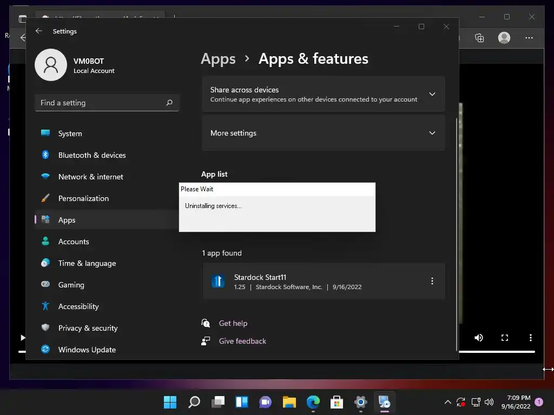Viewport: 554px width, 415px height.
Task: Open Chat app on taskbar
Action: click(x=265, y=402)
